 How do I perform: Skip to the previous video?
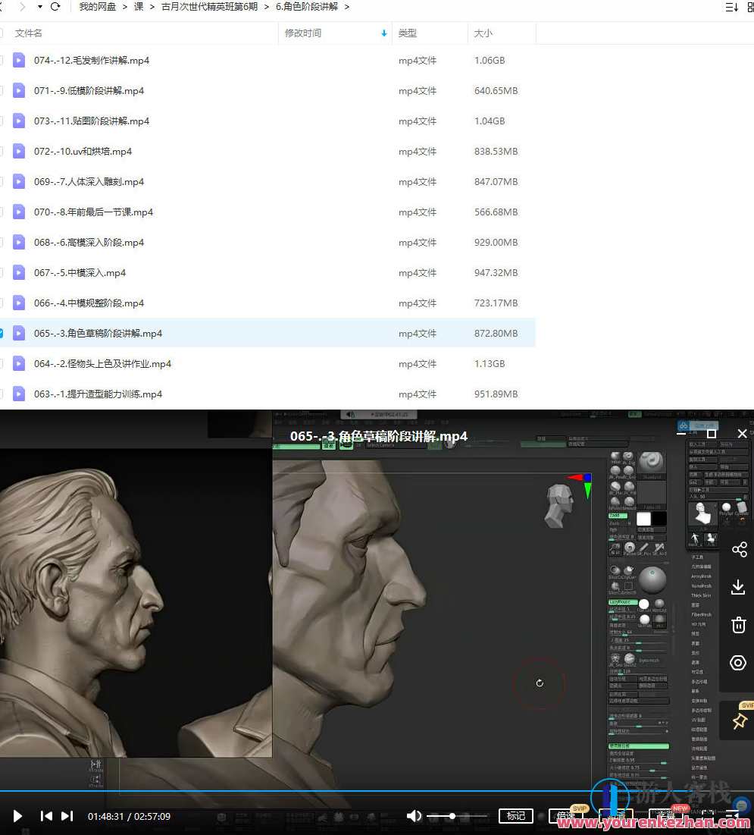click(x=46, y=816)
